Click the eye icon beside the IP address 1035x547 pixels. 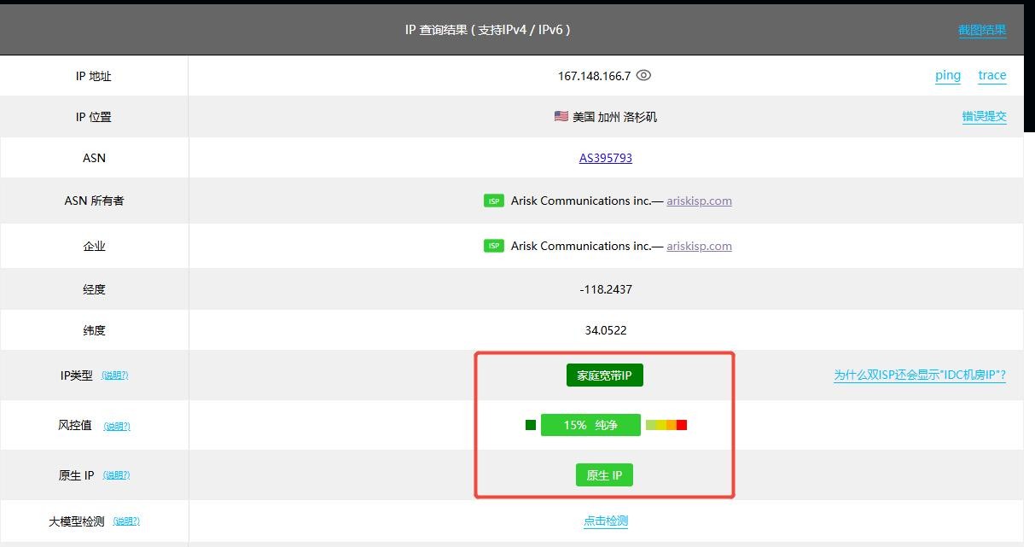[643, 76]
